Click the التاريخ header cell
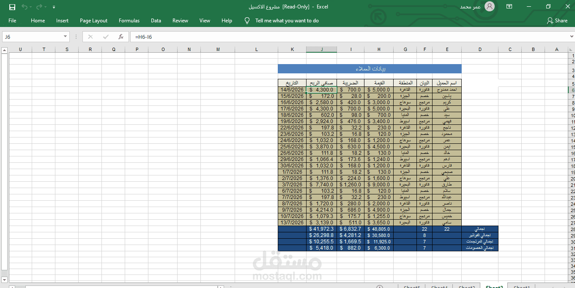This screenshot has height=288, width=575. click(292, 83)
